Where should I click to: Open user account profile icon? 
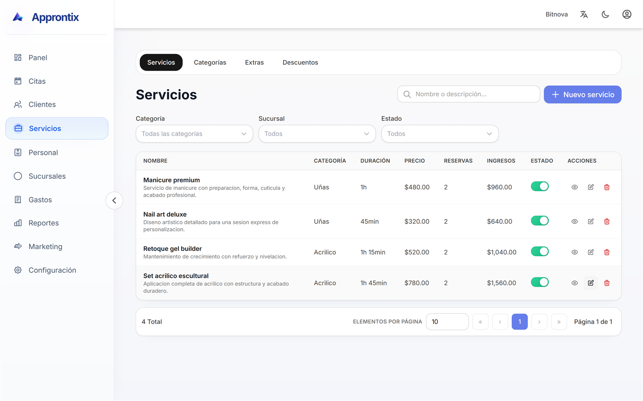click(x=626, y=14)
